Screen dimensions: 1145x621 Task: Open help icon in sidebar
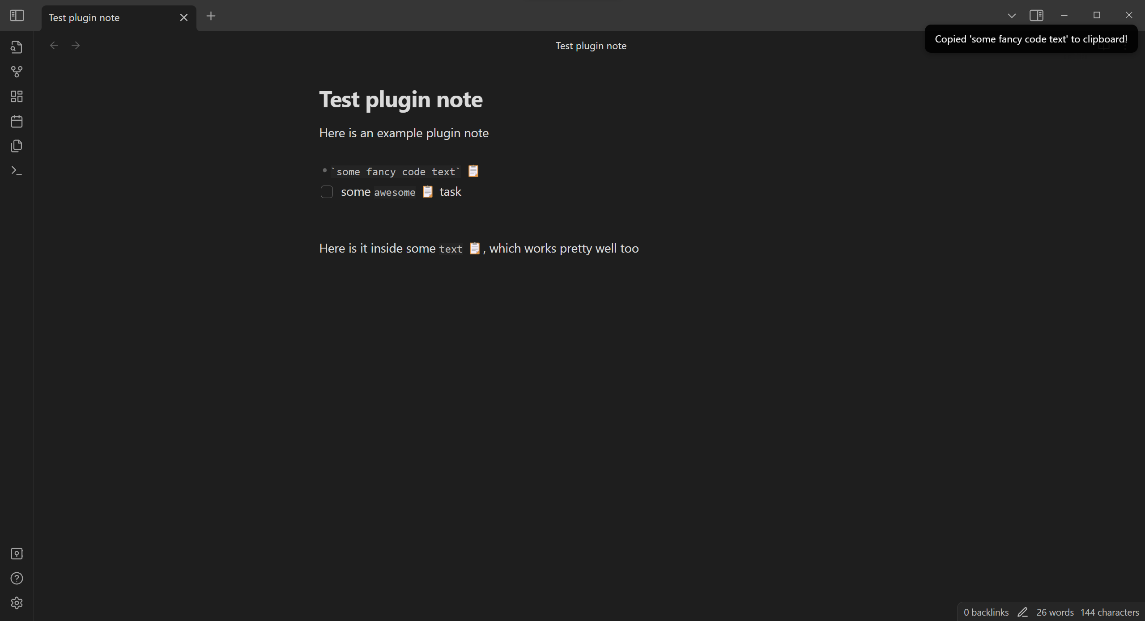[17, 579]
